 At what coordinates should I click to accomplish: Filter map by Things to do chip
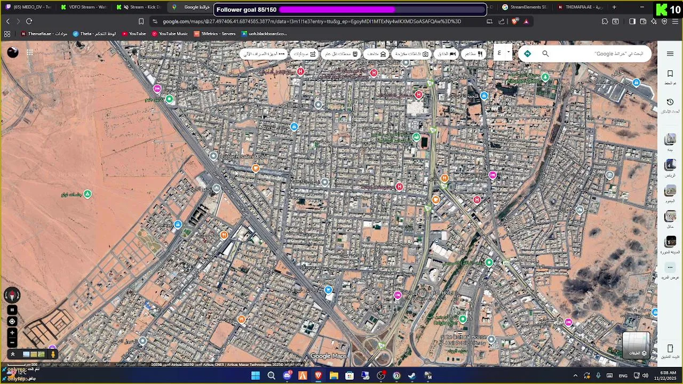click(x=411, y=54)
